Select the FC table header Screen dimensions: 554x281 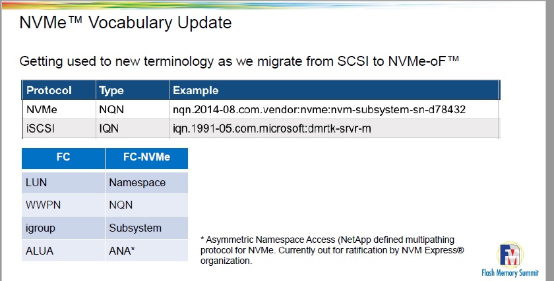(x=63, y=159)
